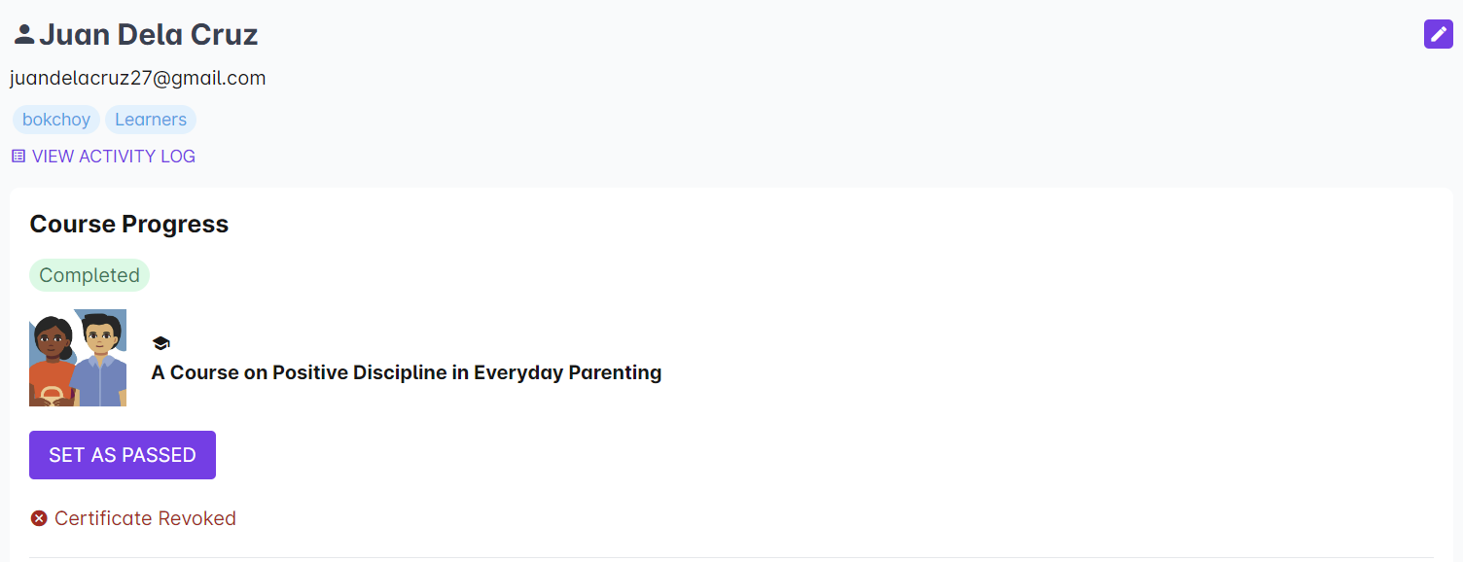The image size is (1463, 562).
Task: Click the Completed status badge
Action: tap(89, 275)
